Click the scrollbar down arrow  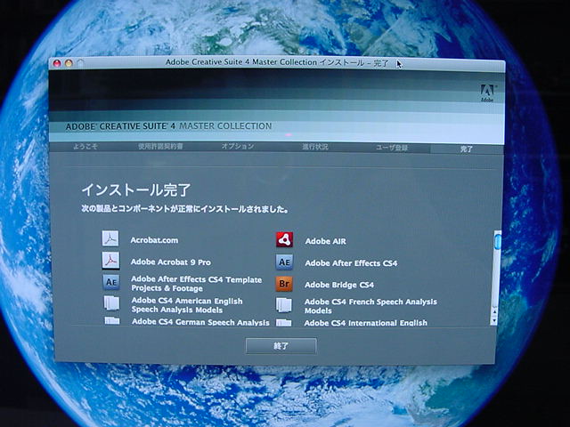tap(493, 320)
